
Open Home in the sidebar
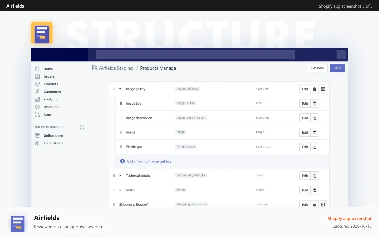tap(48, 69)
